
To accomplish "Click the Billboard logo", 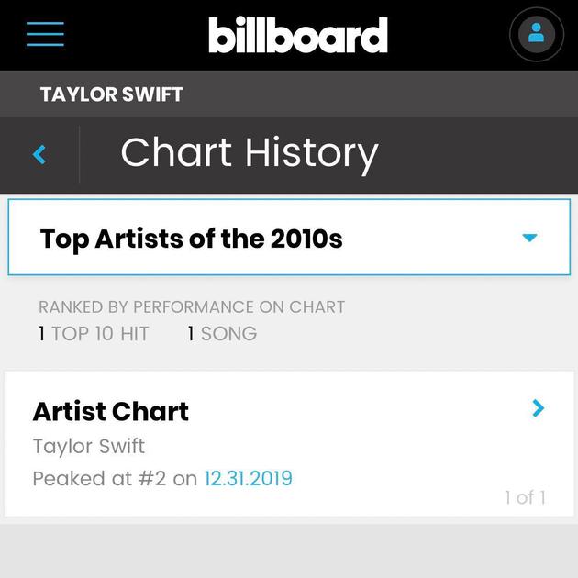I will (x=297, y=35).
